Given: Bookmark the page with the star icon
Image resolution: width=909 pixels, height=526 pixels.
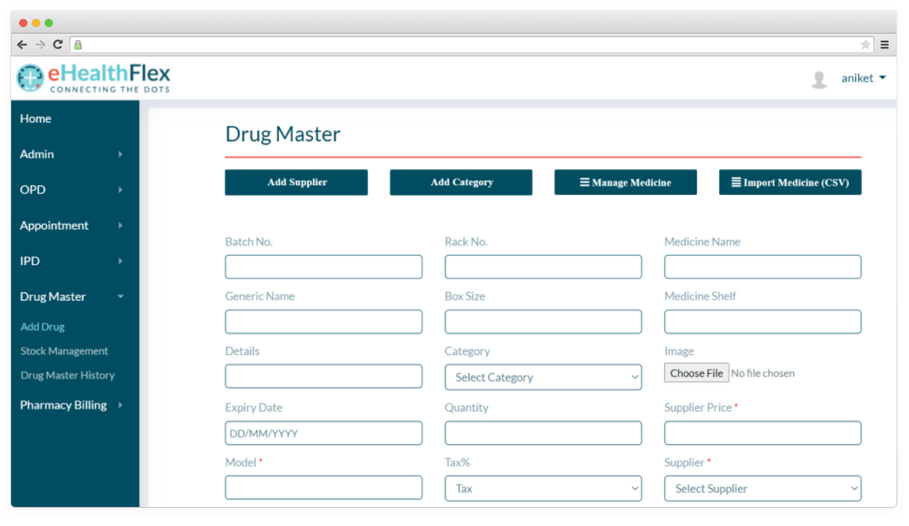Looking at the screenshot, I should pos(865,45).
